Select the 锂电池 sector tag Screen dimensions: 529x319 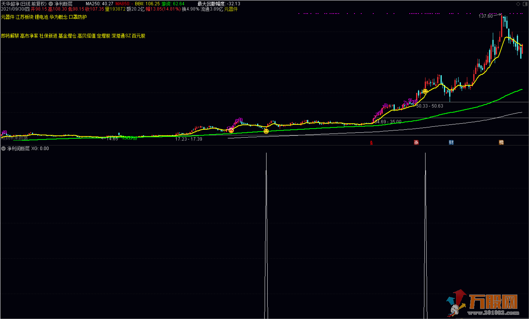pos(41,17)
